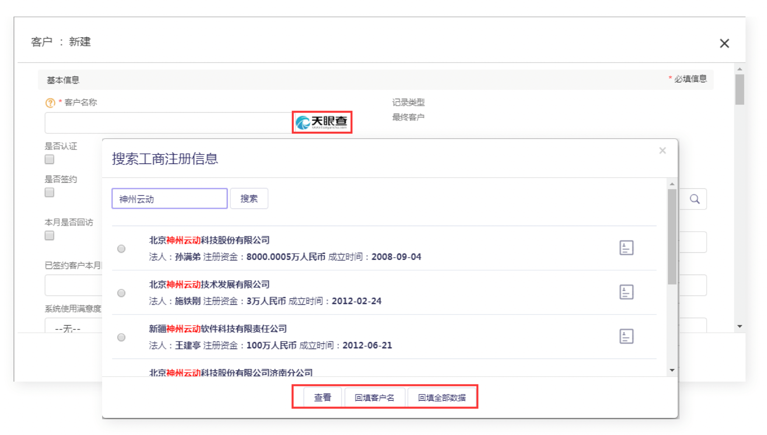Tick the 是否认证 checkbox
This screenshot has height=435, width=767.
(x=50, y=159)
